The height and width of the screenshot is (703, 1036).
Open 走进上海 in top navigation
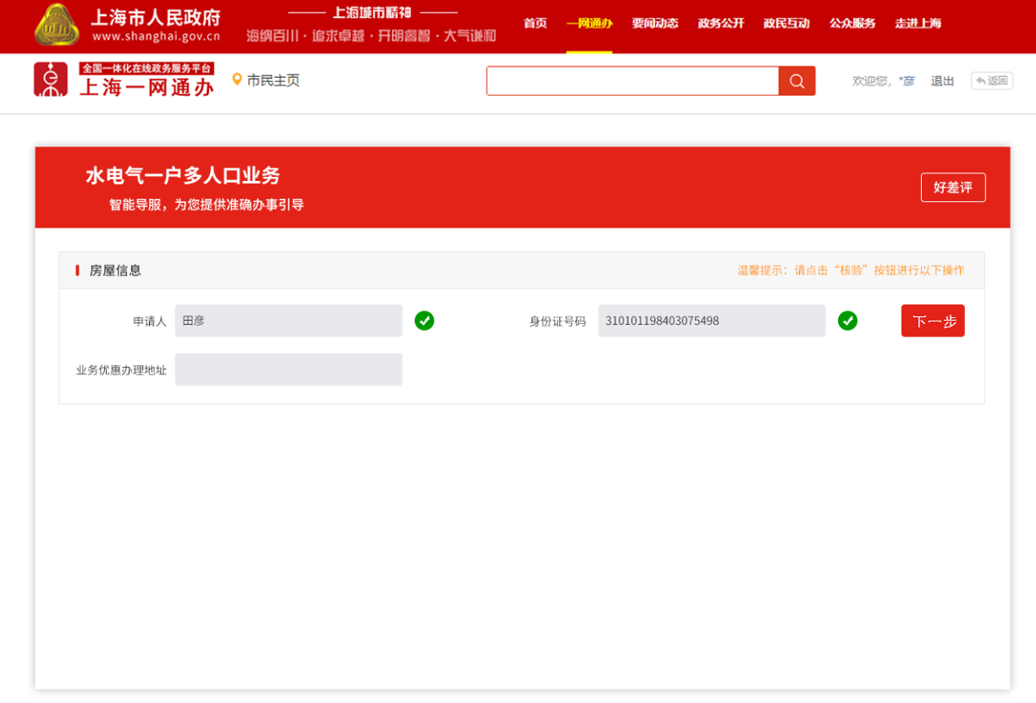tap(918, 24)
